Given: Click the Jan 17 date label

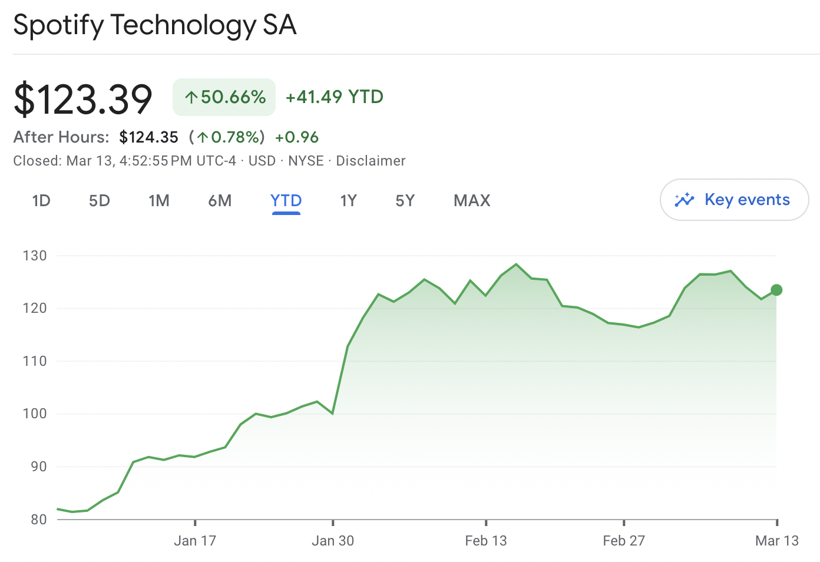Looking at the screenshot, I should [x=195, y=541].
